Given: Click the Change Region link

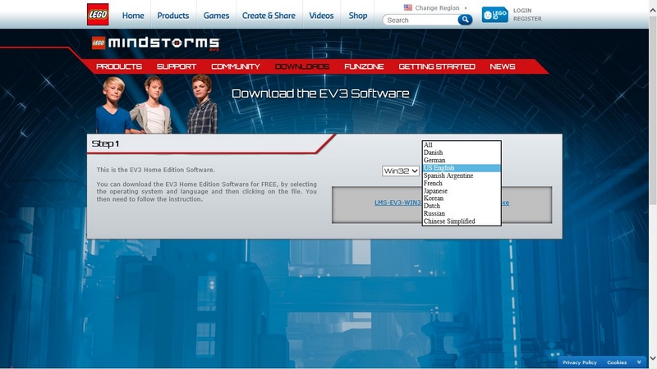Looking at the screenshot, I should point(437,7).
